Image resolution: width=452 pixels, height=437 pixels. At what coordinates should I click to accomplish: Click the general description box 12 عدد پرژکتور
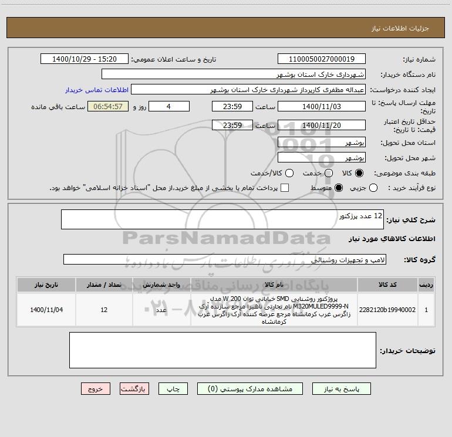(222, 219)
